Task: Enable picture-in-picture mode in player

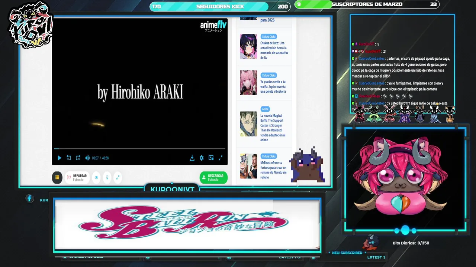Action: [211, 158]
